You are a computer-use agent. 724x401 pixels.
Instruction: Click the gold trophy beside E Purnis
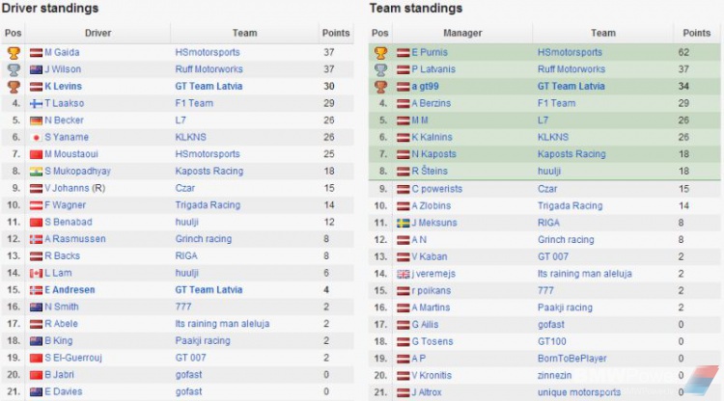(380, 53)
